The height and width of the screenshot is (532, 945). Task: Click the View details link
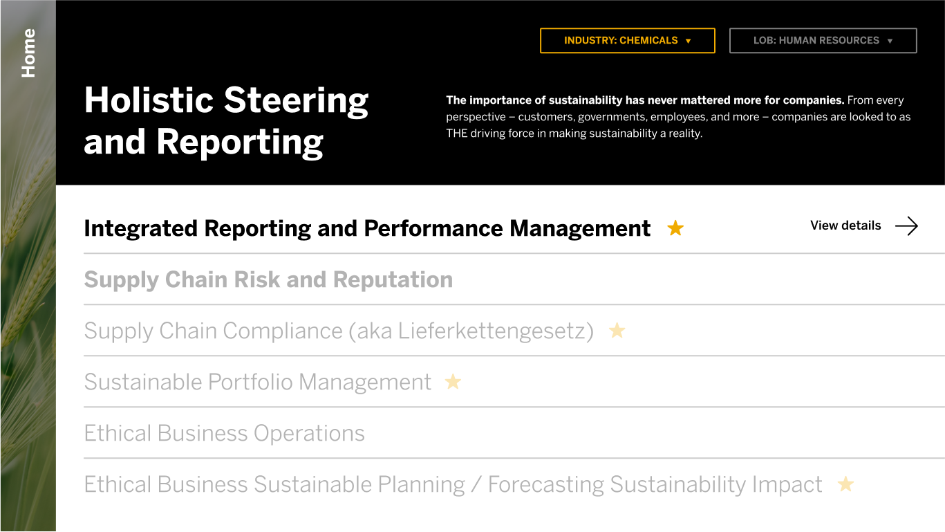tap(845, 226)
